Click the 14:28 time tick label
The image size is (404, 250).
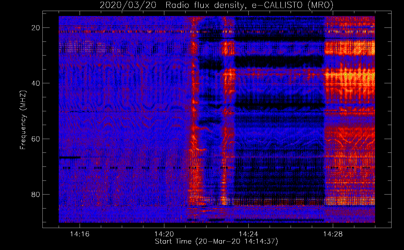tap(333, 234)
